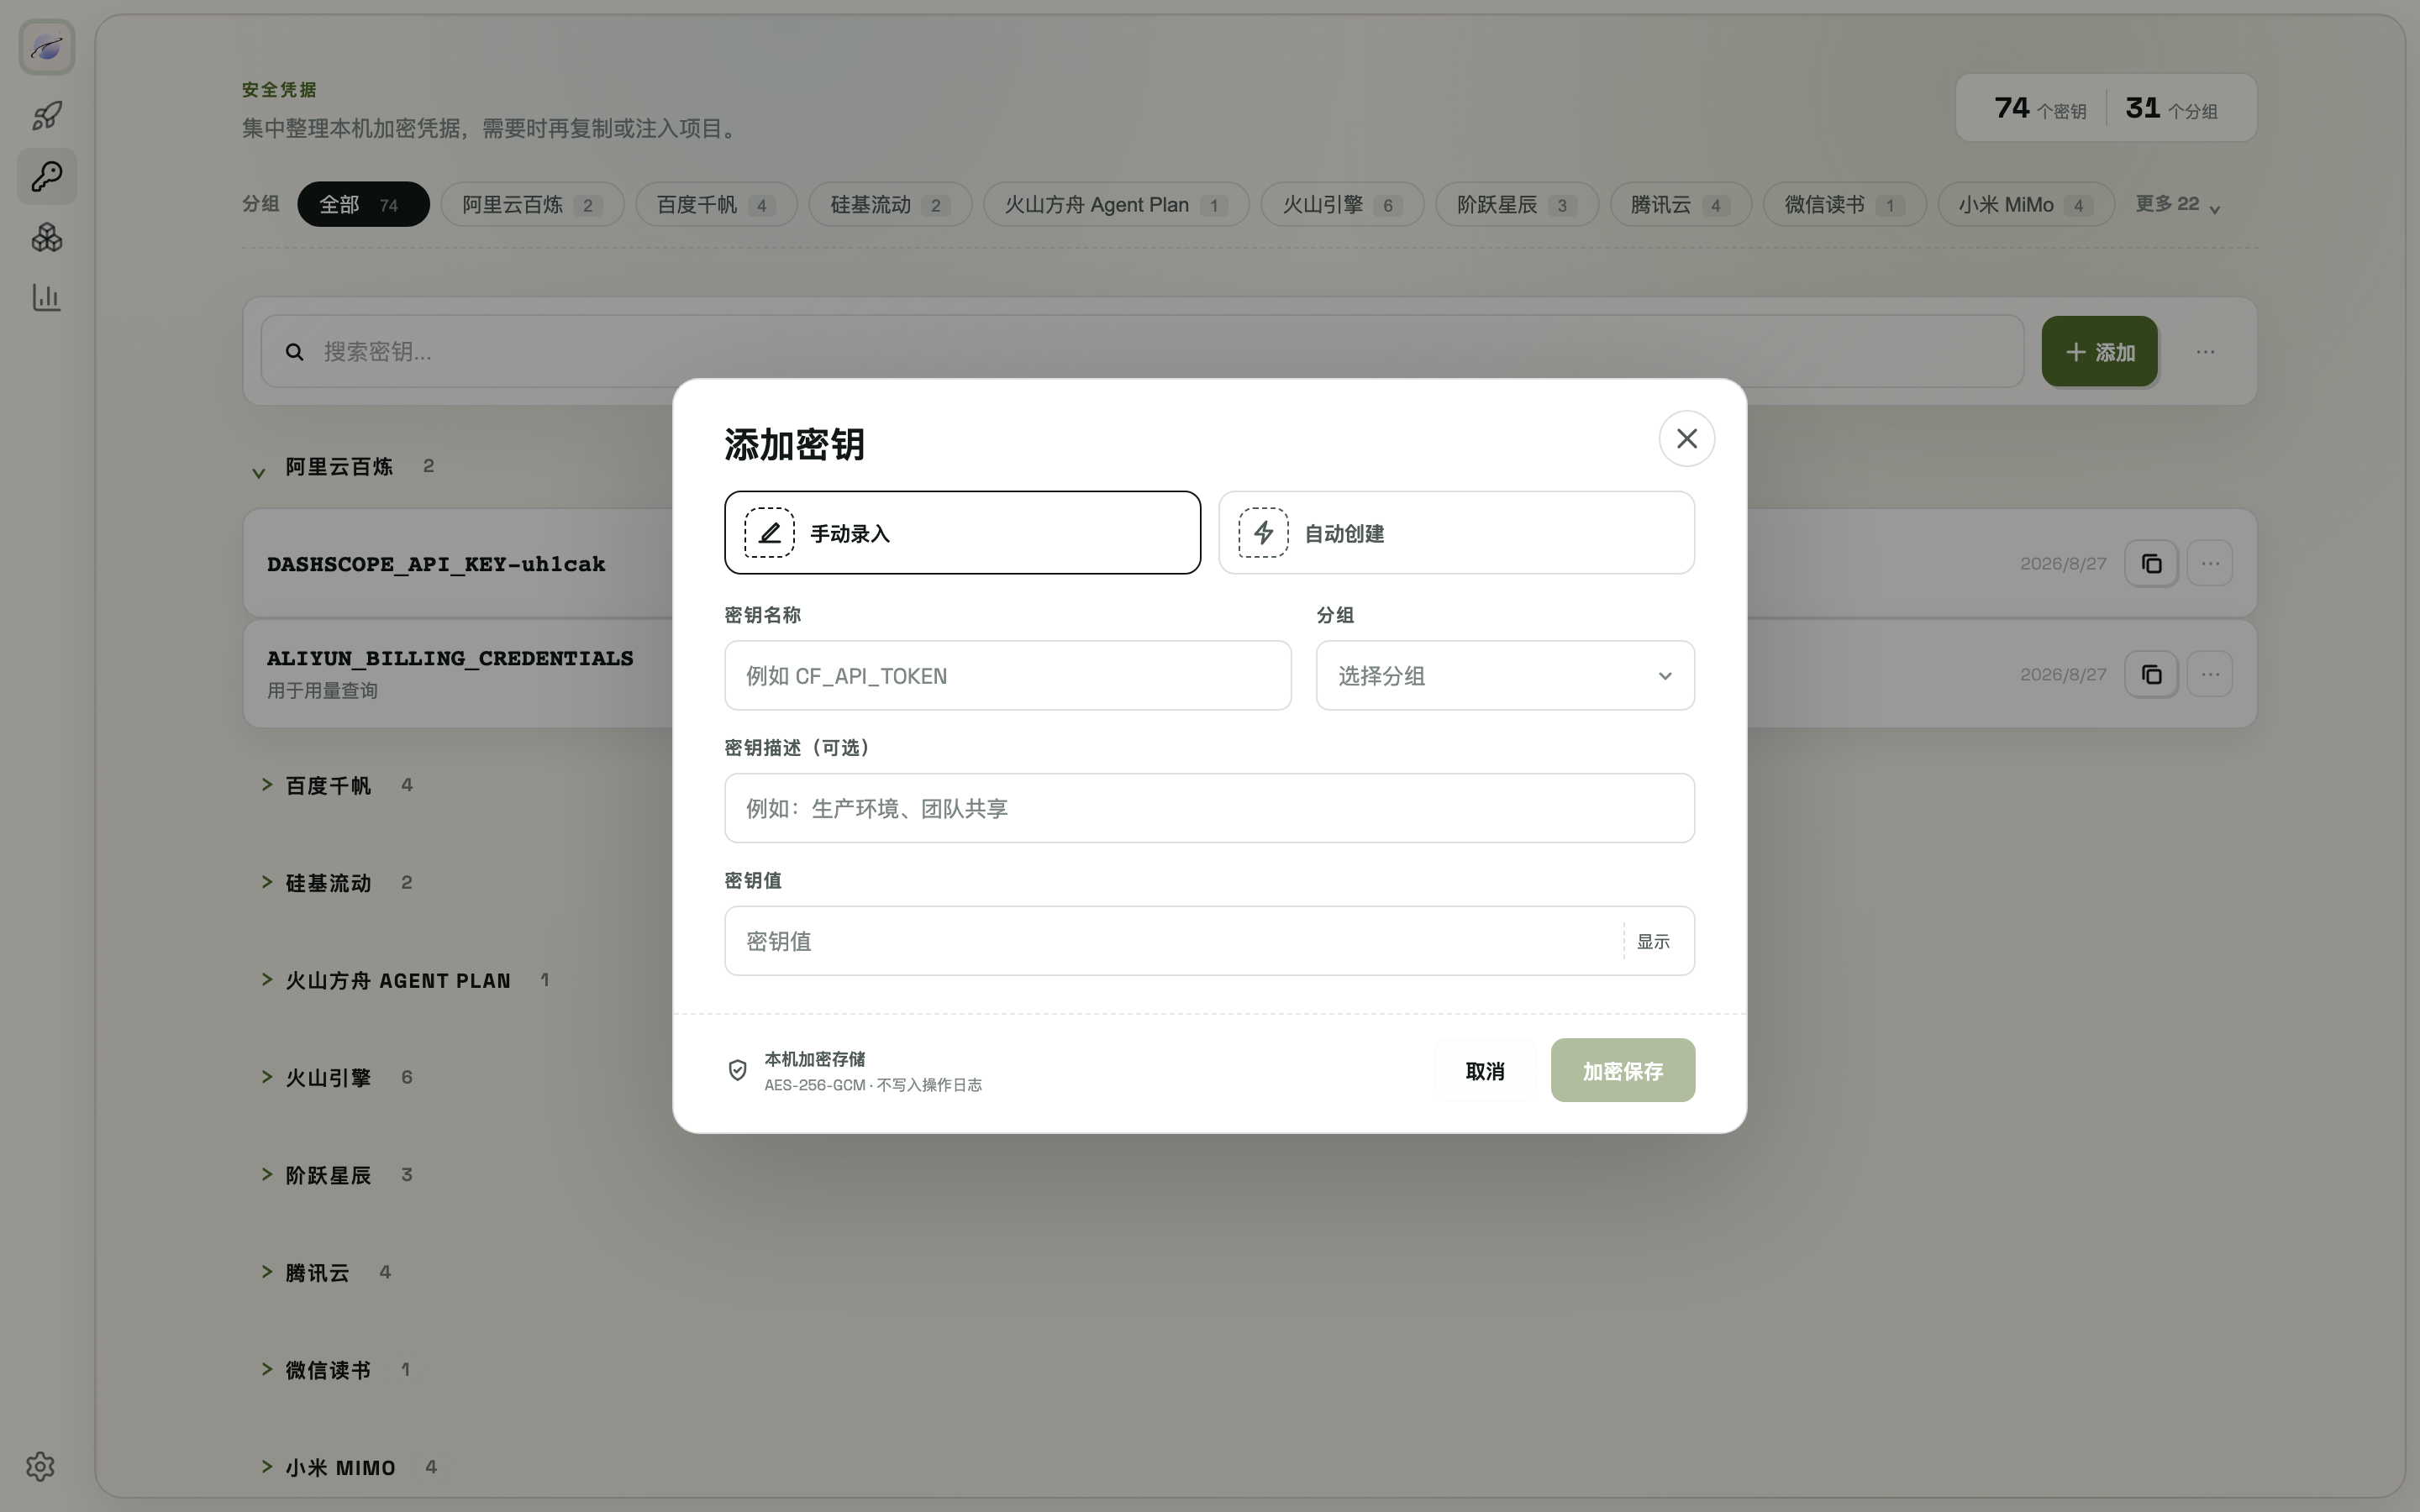Focus the 密钥值 input field
The height and width of the screenshot is (1512, 2420).
1172,941
